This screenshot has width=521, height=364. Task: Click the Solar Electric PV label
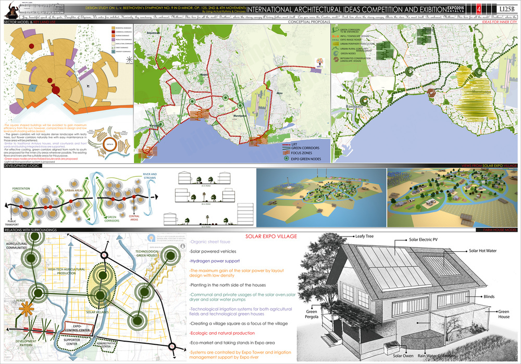423,239
